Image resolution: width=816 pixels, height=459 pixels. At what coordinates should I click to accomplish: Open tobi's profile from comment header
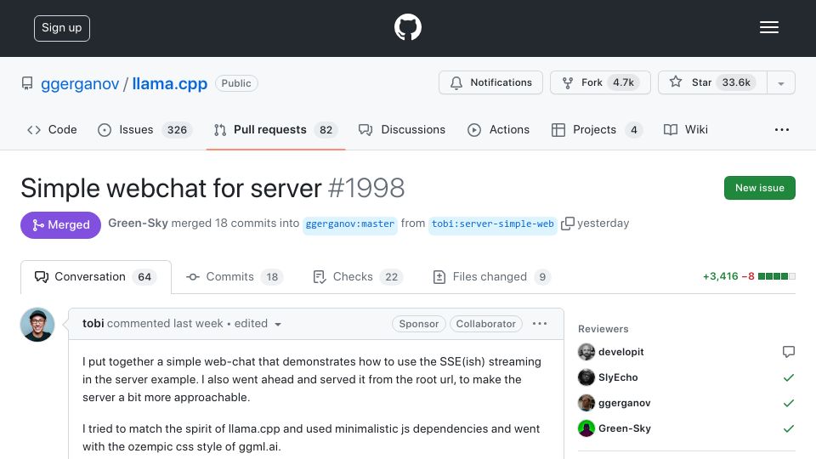pos(93,323)
